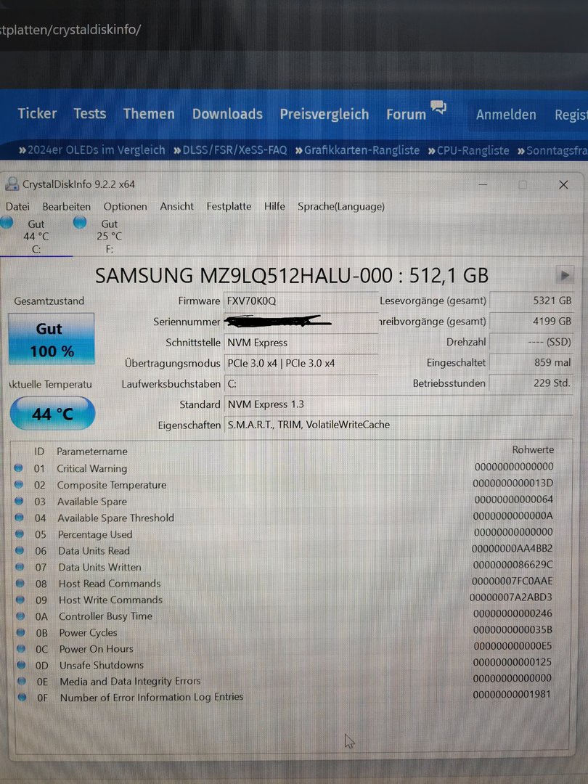Image resolution: width=588 pixels, height=784 pixels.
Task: Click the ID column header
Action: 39,452
